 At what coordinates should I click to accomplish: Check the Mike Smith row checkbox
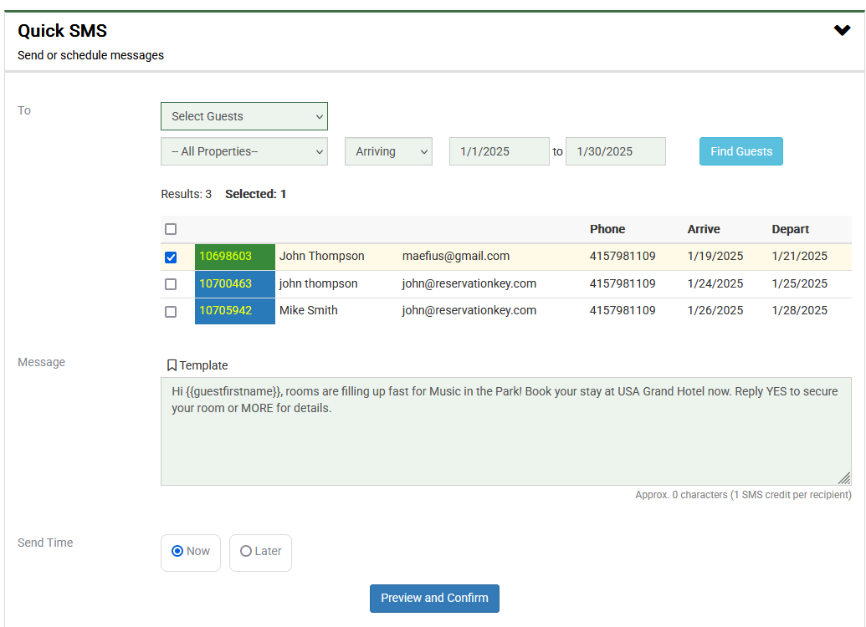pyautogui.click(x=171, y=311)
